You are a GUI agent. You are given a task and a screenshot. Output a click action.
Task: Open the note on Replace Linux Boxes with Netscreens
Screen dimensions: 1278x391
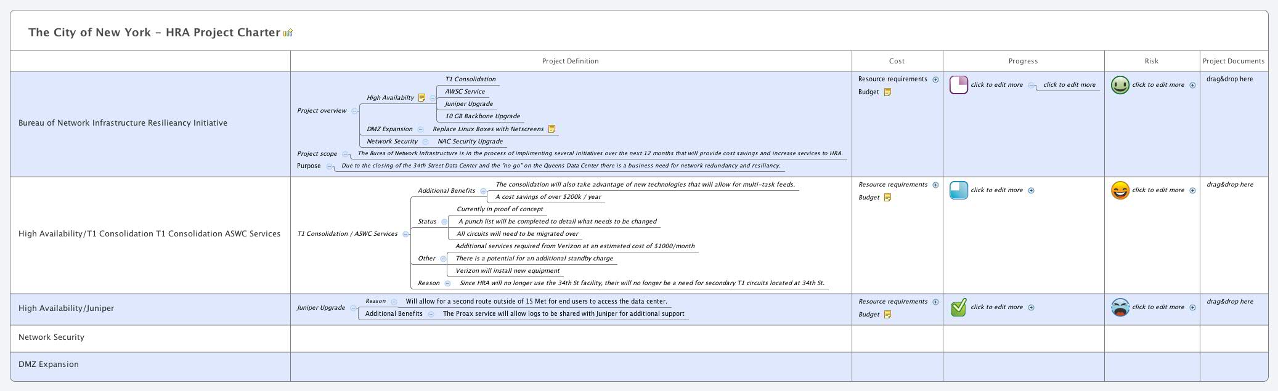point(551,129)
